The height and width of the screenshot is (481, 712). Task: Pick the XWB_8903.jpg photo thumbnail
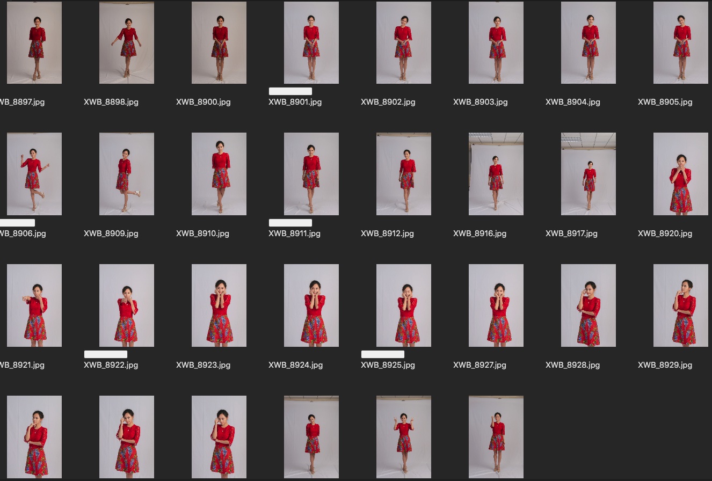496,43
